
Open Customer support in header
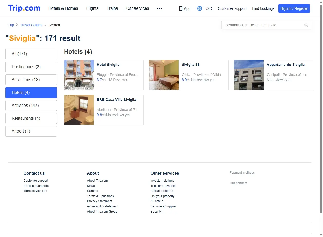pos(232,8)
